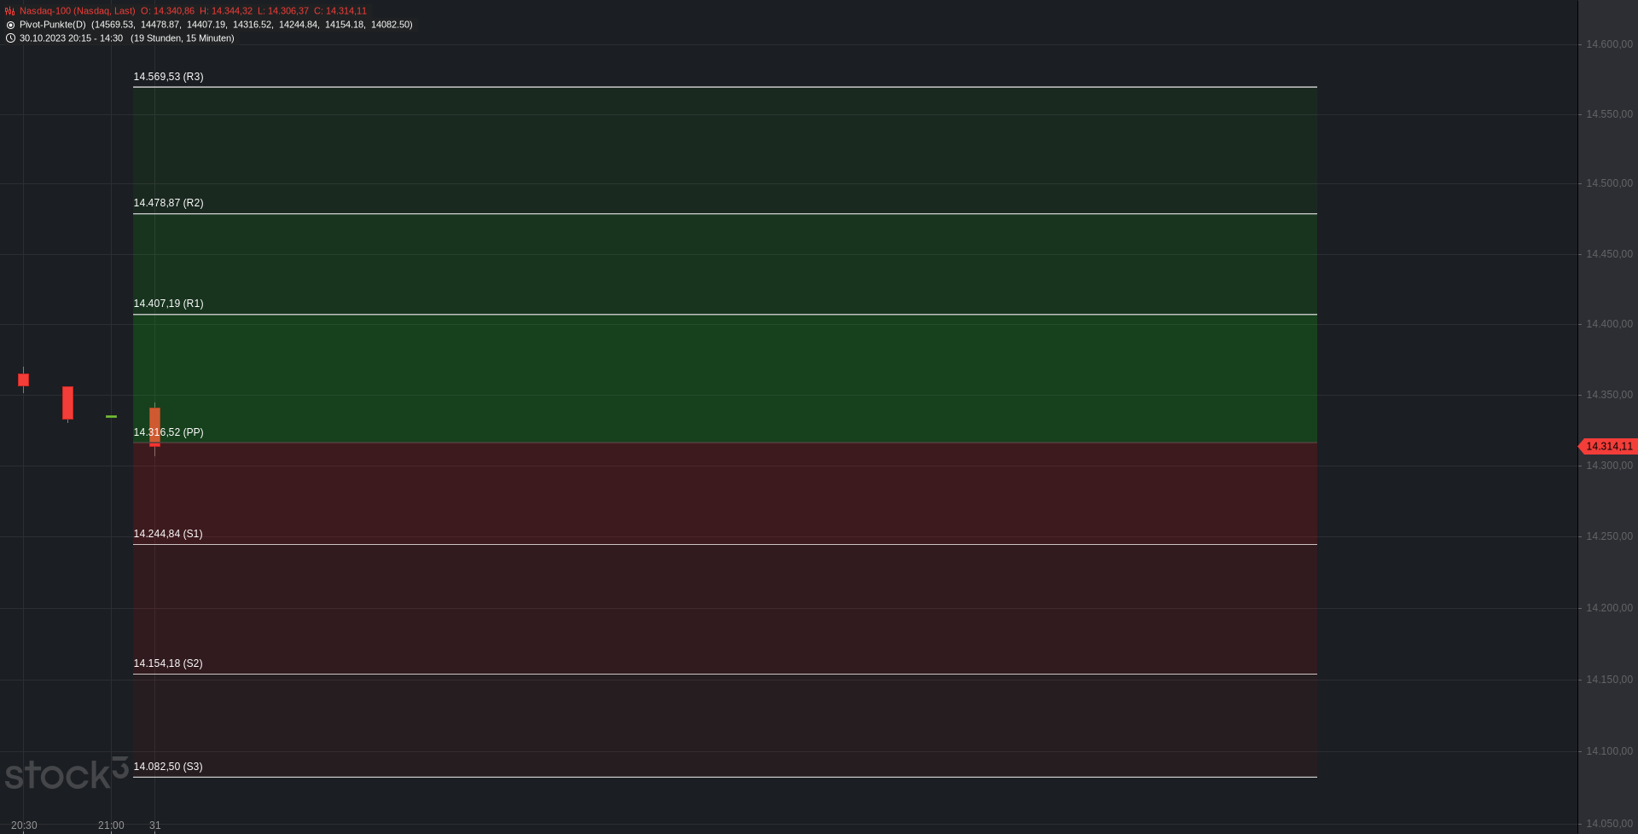This screenshot has height=834, width=1638.
Task: Select the S2 pivot label 14.154,18
Action: coord(168,663)
